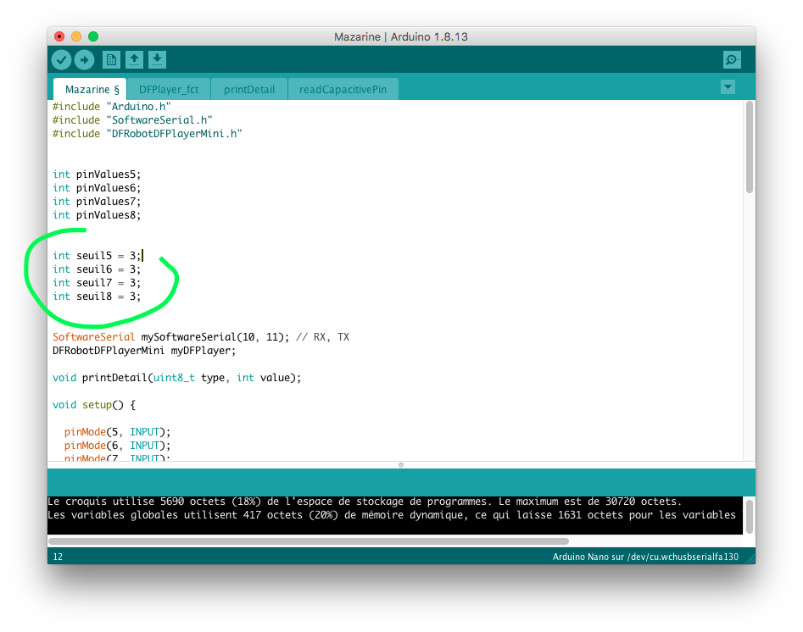
Task: Select the Mazarine tab
Action: click(88, 89)
